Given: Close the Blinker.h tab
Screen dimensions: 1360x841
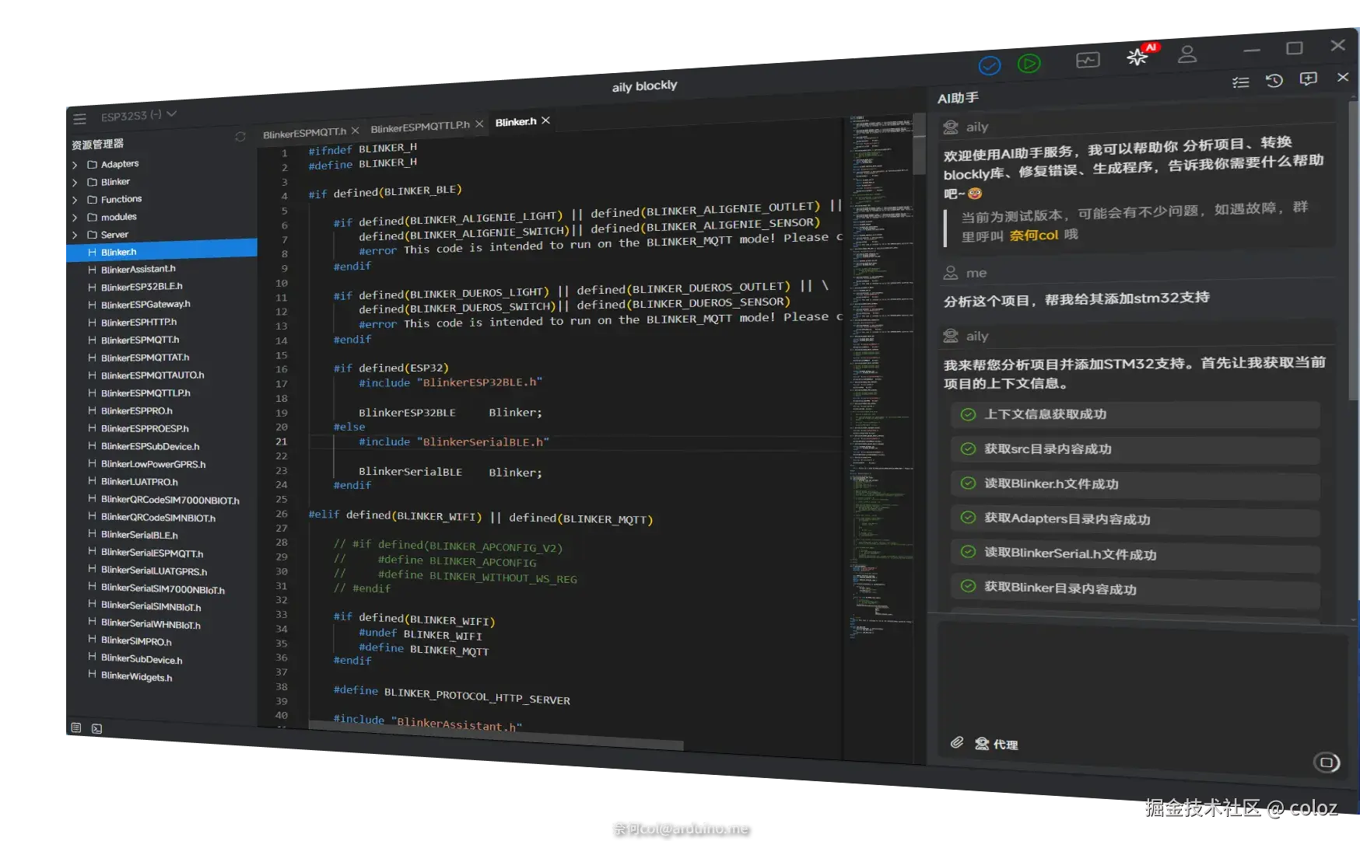Looking at the screenshot, I should pyautogui.click(x=546, y=120).
